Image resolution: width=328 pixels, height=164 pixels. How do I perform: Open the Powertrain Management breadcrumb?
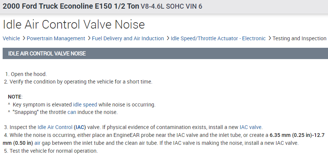(x=56, y=38)
